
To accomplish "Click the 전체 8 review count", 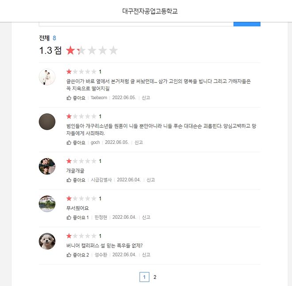I will [47, 38].
